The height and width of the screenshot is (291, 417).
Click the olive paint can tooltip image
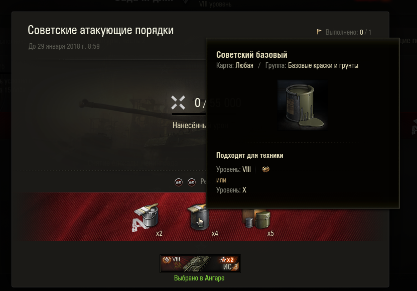(303, 105)
